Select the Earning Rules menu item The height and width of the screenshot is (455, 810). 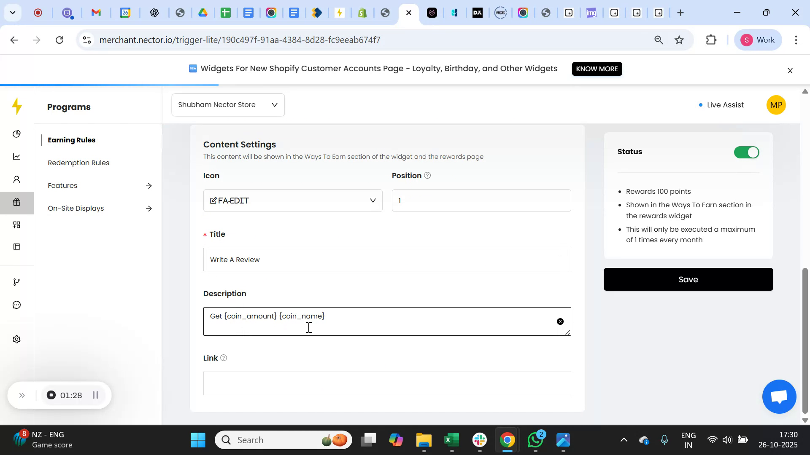tap(71, 140)
